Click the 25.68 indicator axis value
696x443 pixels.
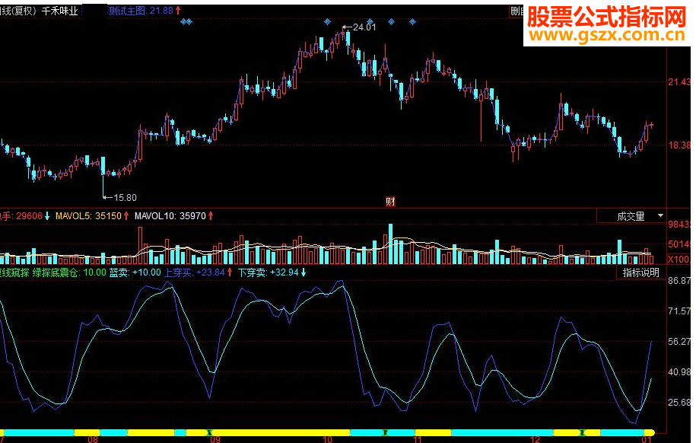point(679,403)
